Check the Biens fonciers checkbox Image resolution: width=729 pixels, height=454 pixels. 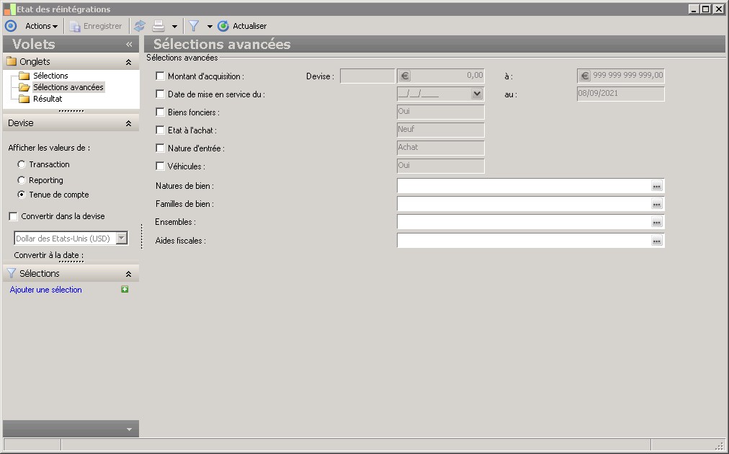[x=160, y=112]
